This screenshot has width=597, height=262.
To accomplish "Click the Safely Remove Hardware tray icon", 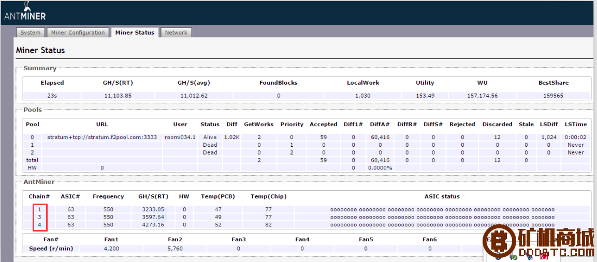I will click(514, 257).
